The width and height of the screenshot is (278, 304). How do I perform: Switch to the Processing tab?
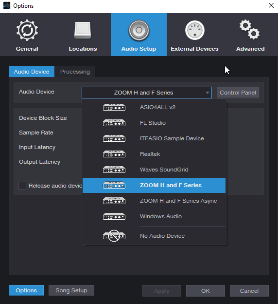tap(75, 72)
